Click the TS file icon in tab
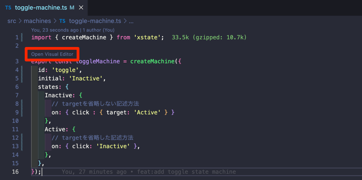This screenshot has height=180, width=362. pos(8,8)
